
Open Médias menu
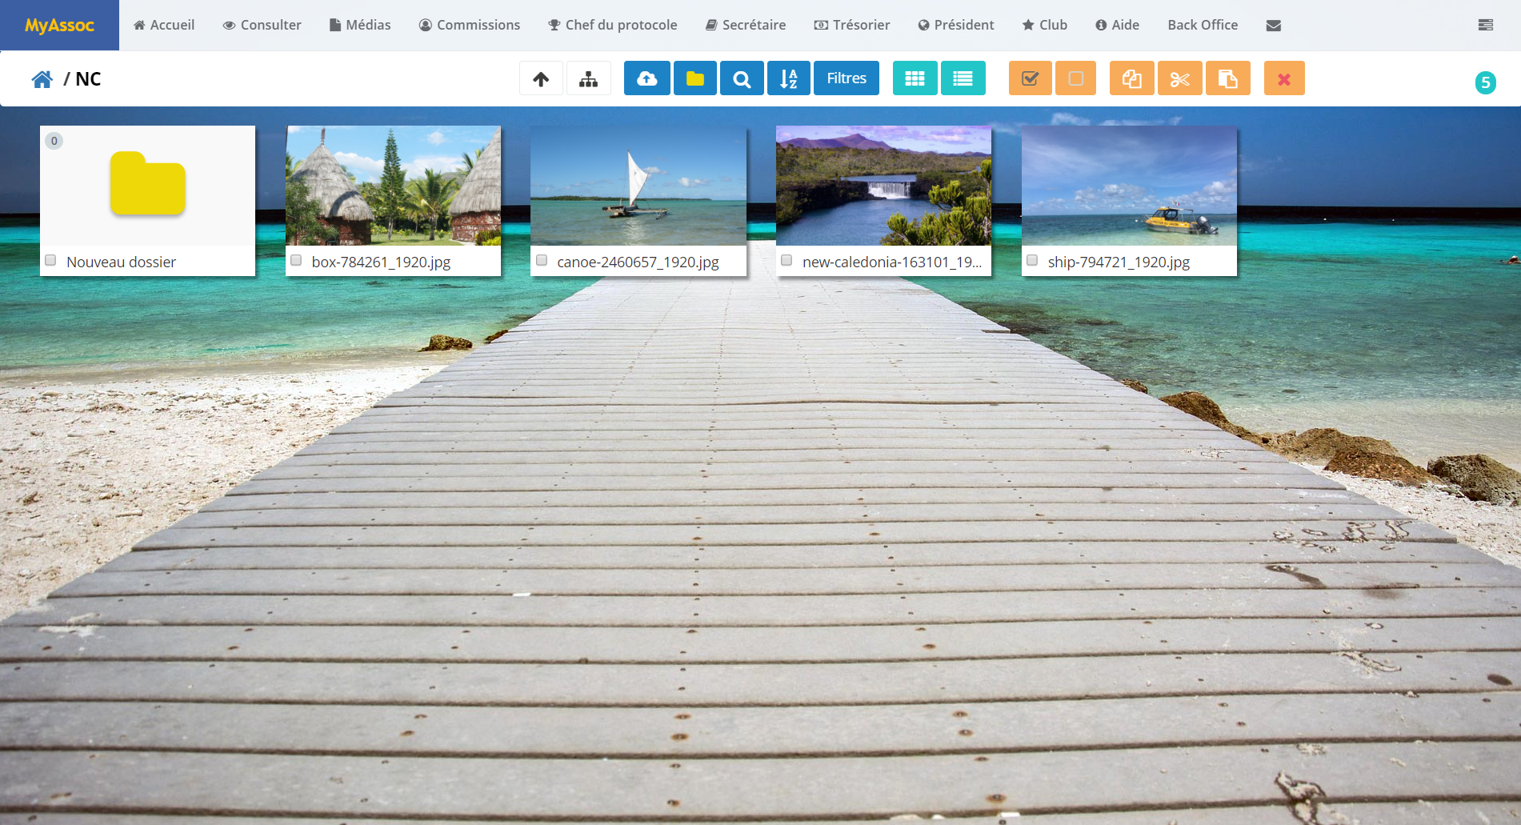pyautogui.click(x=360, y=25)
